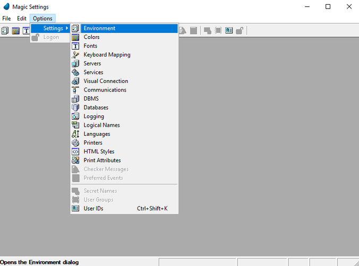The width and height of the screenshot is (359, 266).
Task: Click the Environment icon in the toolbar
Action: click(5, 30)
